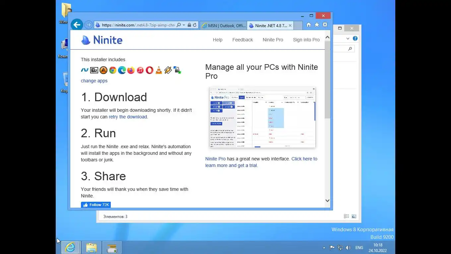Click the Ninite Pro link below the screenshot
The height and width of the screenshot is (254, 451).
click(215, 159)
